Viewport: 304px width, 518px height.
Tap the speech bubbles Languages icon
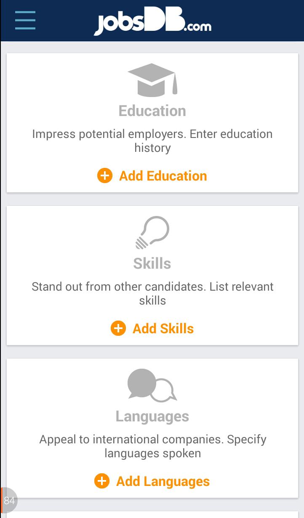152,385
